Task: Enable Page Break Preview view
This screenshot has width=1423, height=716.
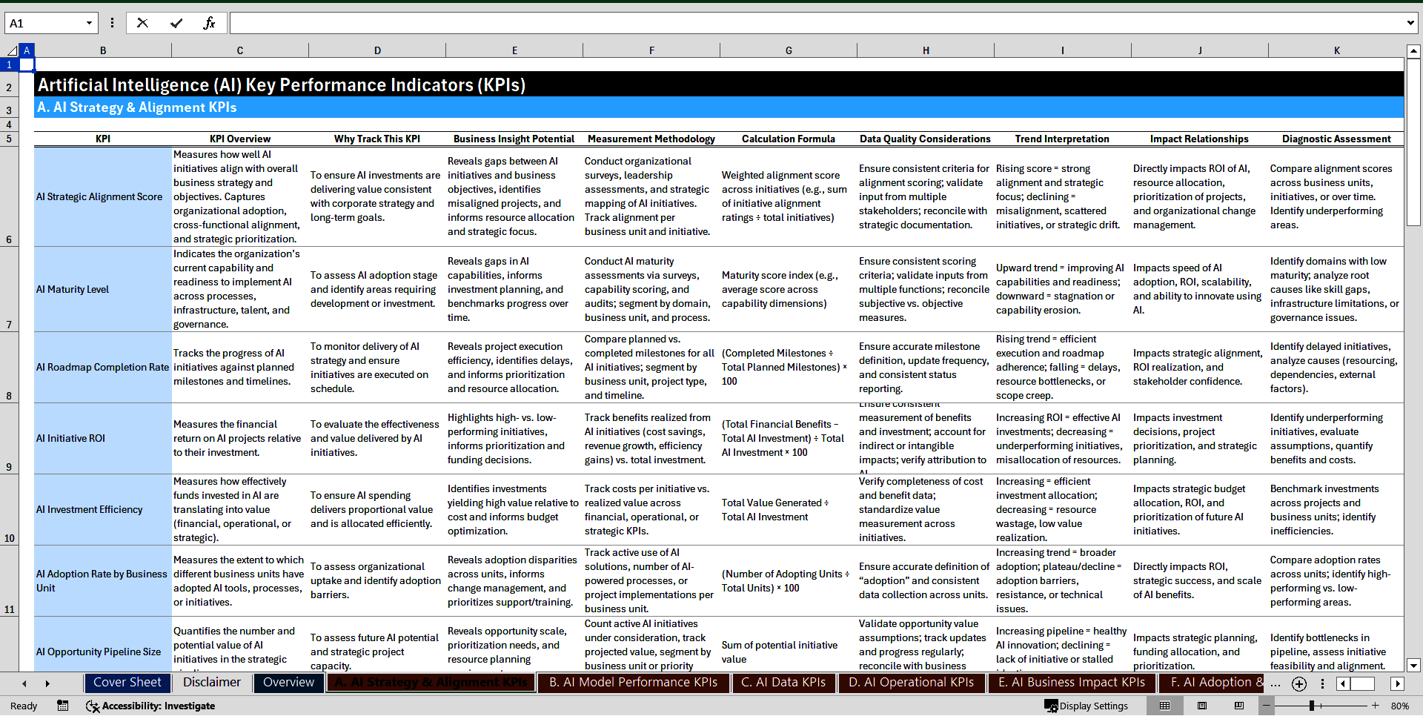Action: (x=1239, y=706)
